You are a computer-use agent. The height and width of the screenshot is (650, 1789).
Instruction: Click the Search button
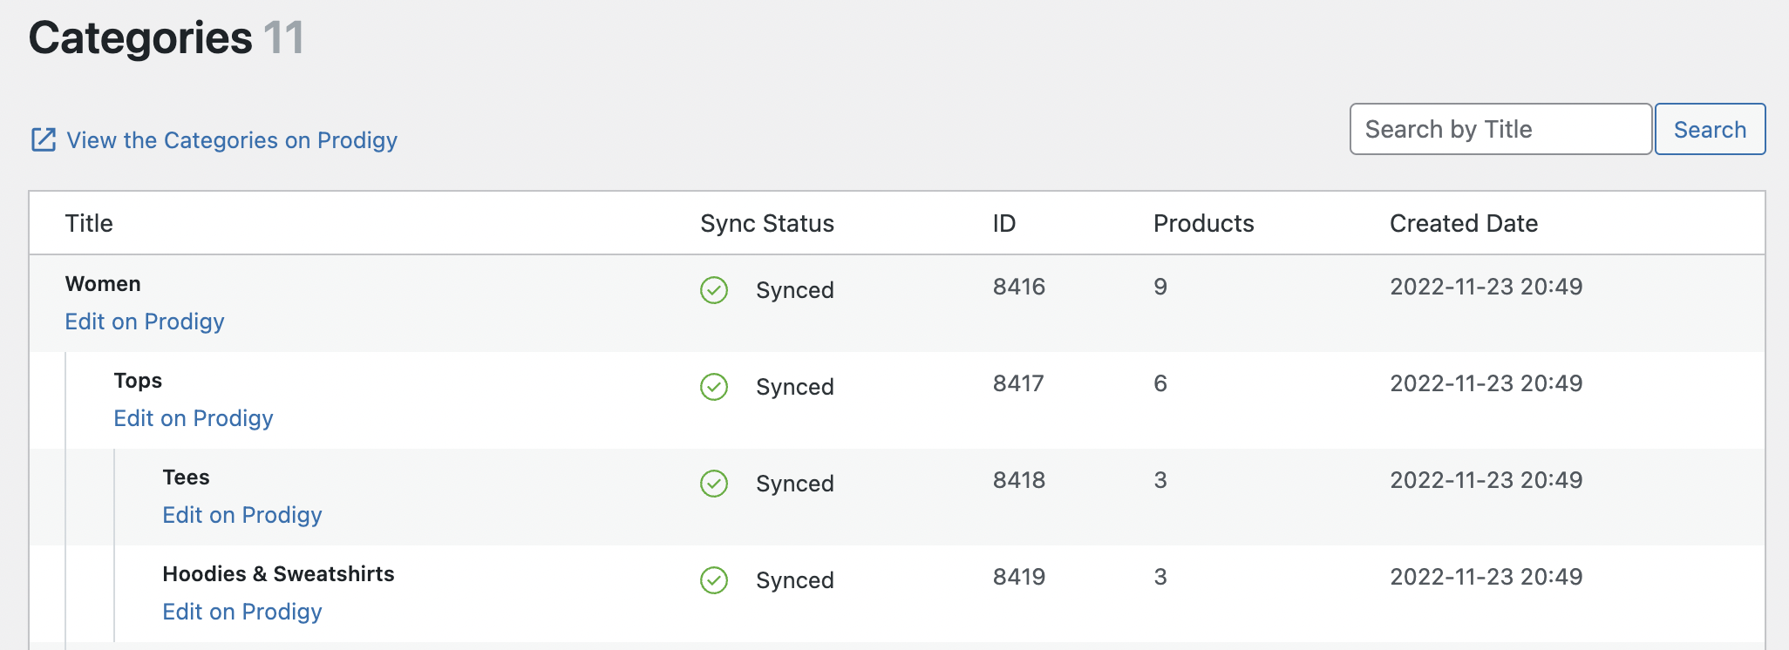(1710, 129)
